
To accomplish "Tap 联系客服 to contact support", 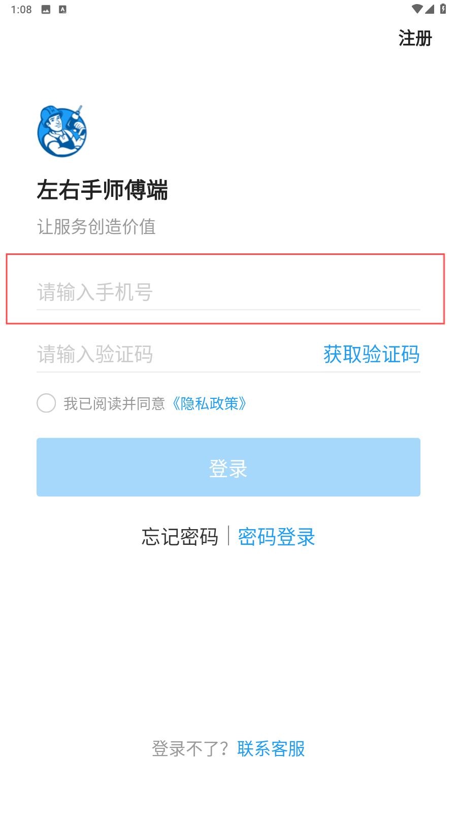I will click(271, 748).
